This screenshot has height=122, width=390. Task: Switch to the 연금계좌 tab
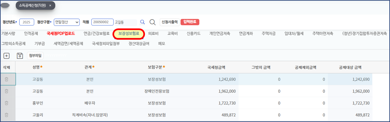(246, 34)
